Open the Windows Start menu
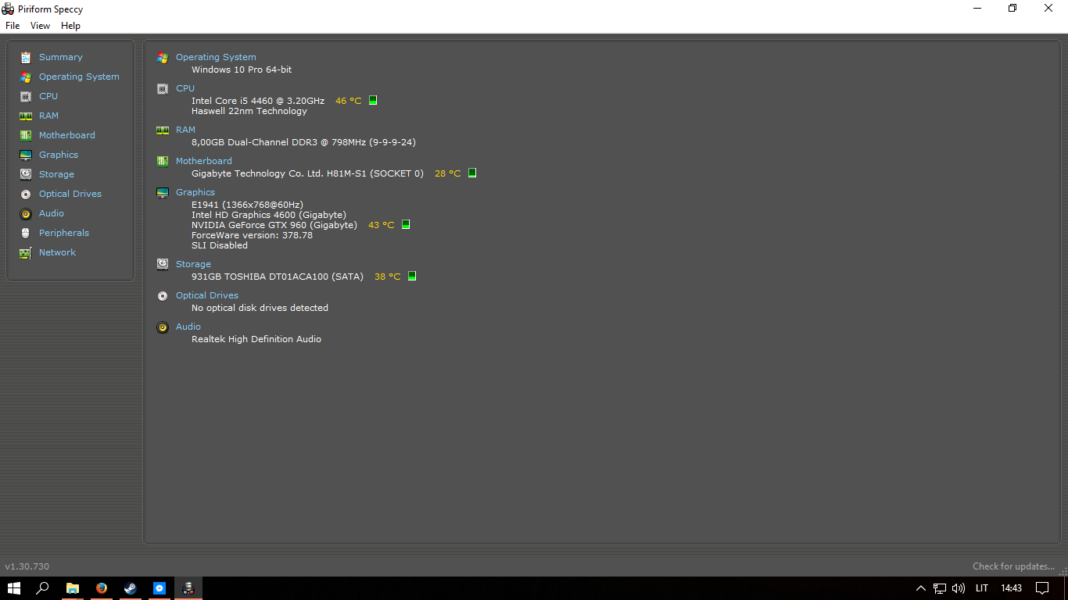This screenshot has height=600, width=1068. click(x=14, y=588)
